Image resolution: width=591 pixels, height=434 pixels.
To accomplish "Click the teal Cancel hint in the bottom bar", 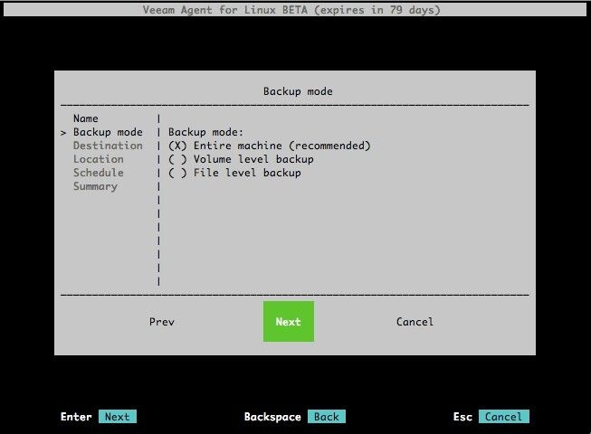I will (503, 417).
